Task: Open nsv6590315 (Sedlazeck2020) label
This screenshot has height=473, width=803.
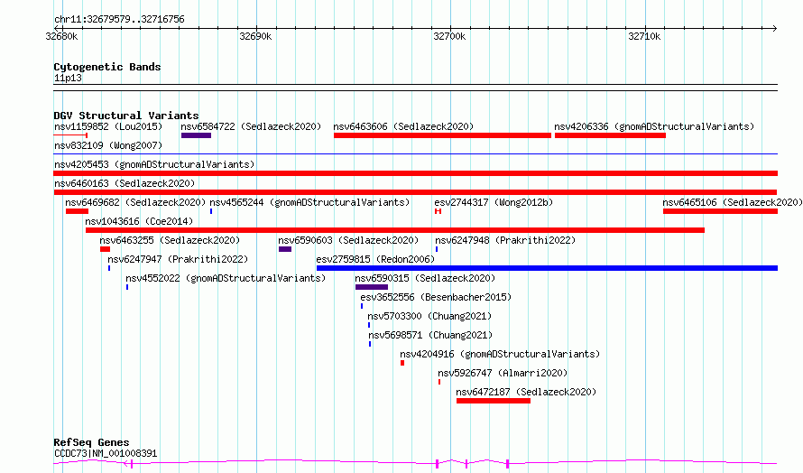Action: 425,278
